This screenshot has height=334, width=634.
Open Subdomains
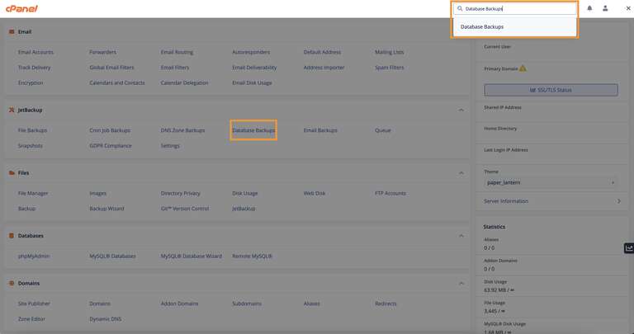(247, 303)
